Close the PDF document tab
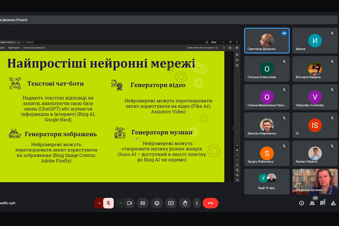The image size is (339, 226). click(x=19, y=42)
